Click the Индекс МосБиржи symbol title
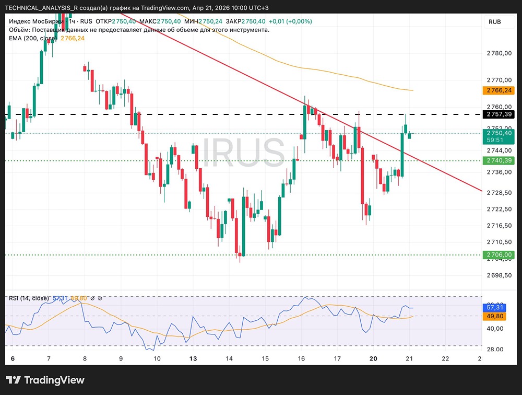The width and height of the screenshot is (522, 395). (x=36, y=21)
